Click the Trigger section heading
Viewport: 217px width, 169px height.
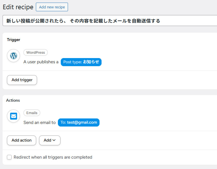14,40
